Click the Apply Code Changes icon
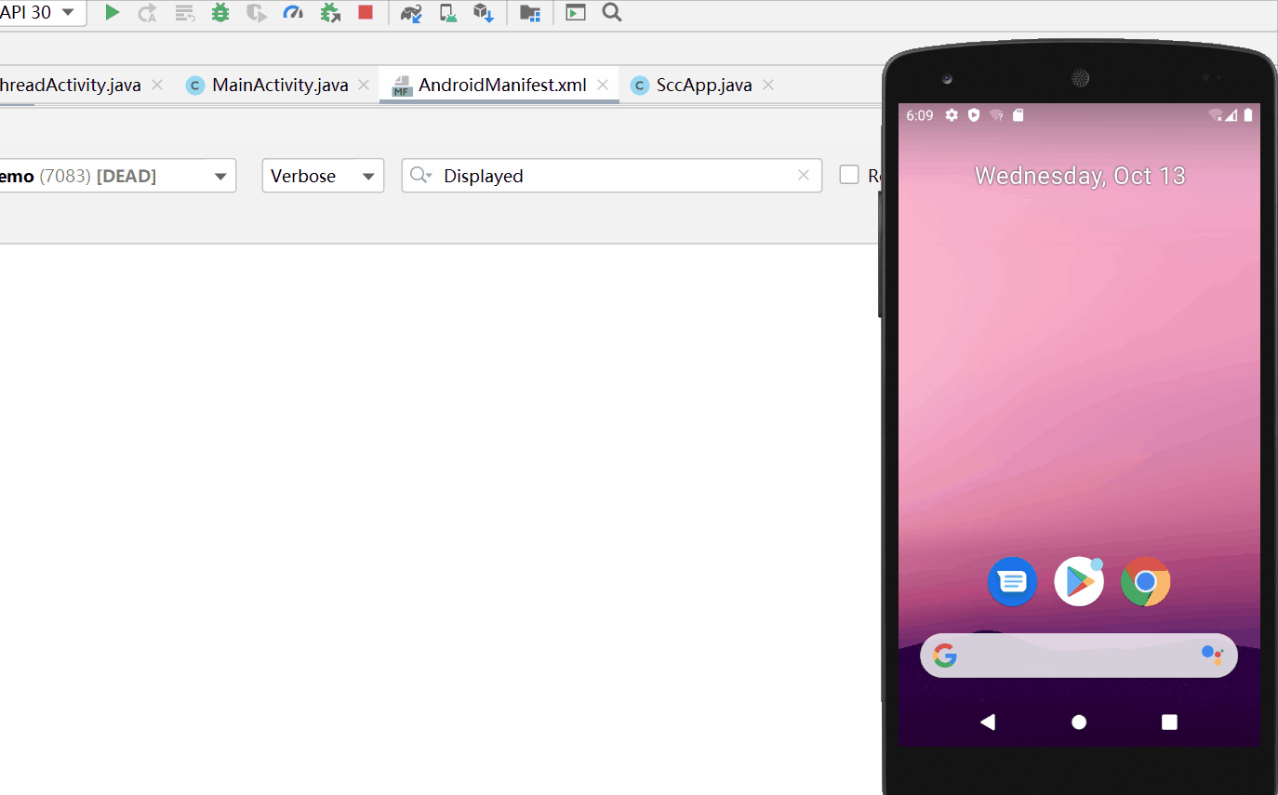This screenshot has width=1278, height=795. click(184, 13)
